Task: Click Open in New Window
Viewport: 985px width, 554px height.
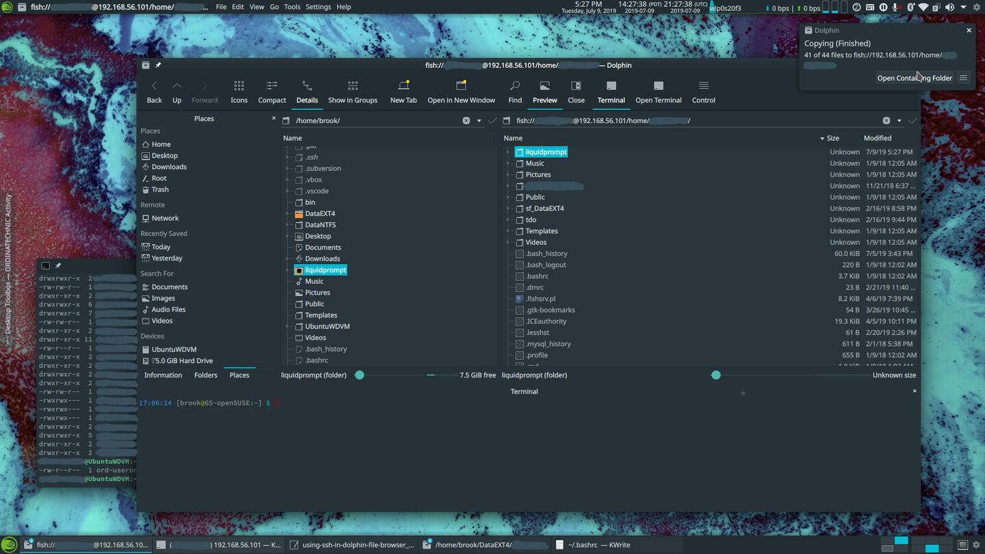Action: coord(461,92)
